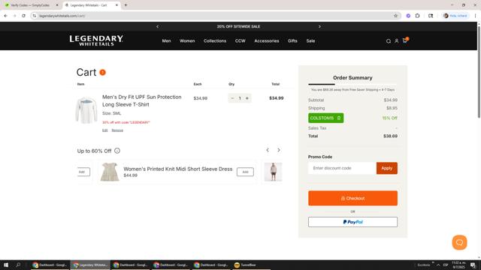Reload the page with refresh icon
Image resolution: width=481 pixels, height=270 pixels.
point(23,16)
